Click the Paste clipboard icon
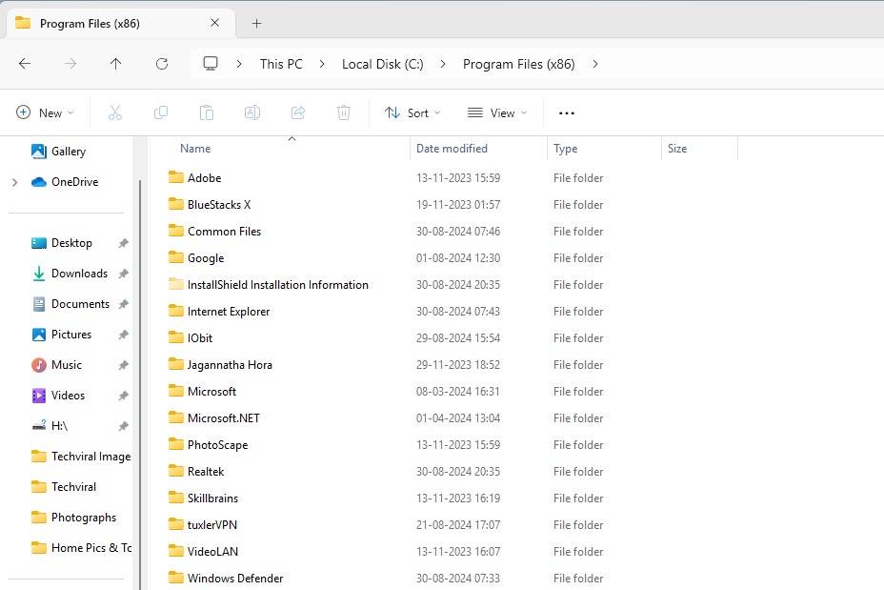Screen dimensions: 884x590 click(x=207, y=112)
